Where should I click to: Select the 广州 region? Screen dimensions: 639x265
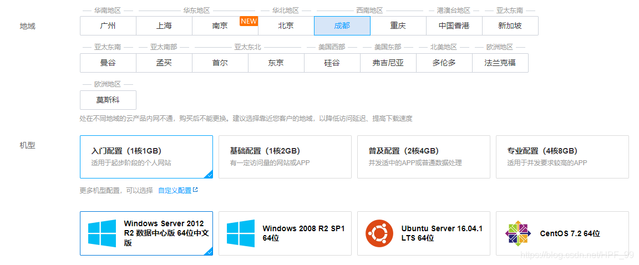108,26
